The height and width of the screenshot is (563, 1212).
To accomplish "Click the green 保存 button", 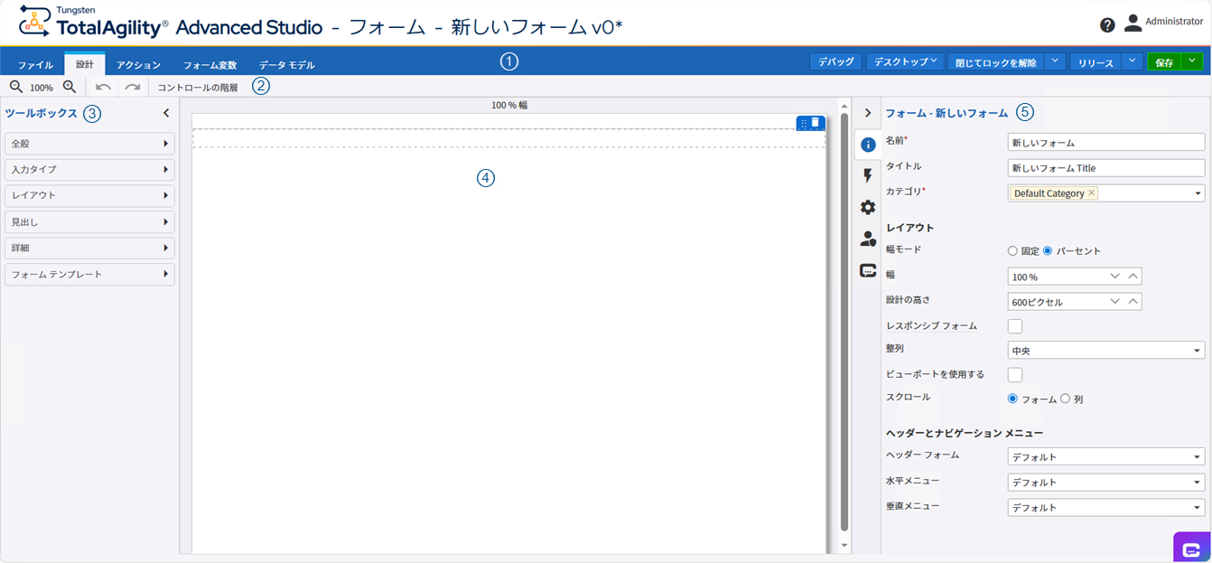I will (x=1163, y=61).
